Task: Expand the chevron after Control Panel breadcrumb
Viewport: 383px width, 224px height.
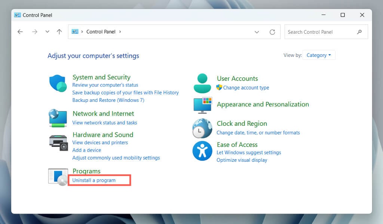Action: [120, 32]
